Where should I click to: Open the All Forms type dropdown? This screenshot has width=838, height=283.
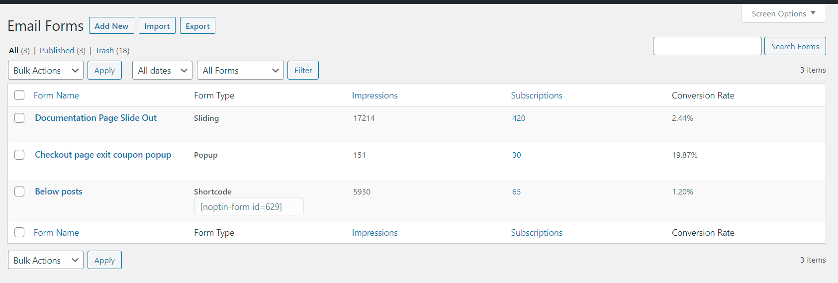[x=240, y=71]
